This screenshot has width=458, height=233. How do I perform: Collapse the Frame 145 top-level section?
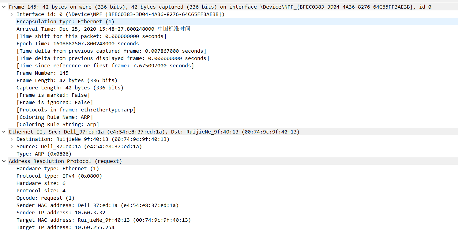click(3, 6)
